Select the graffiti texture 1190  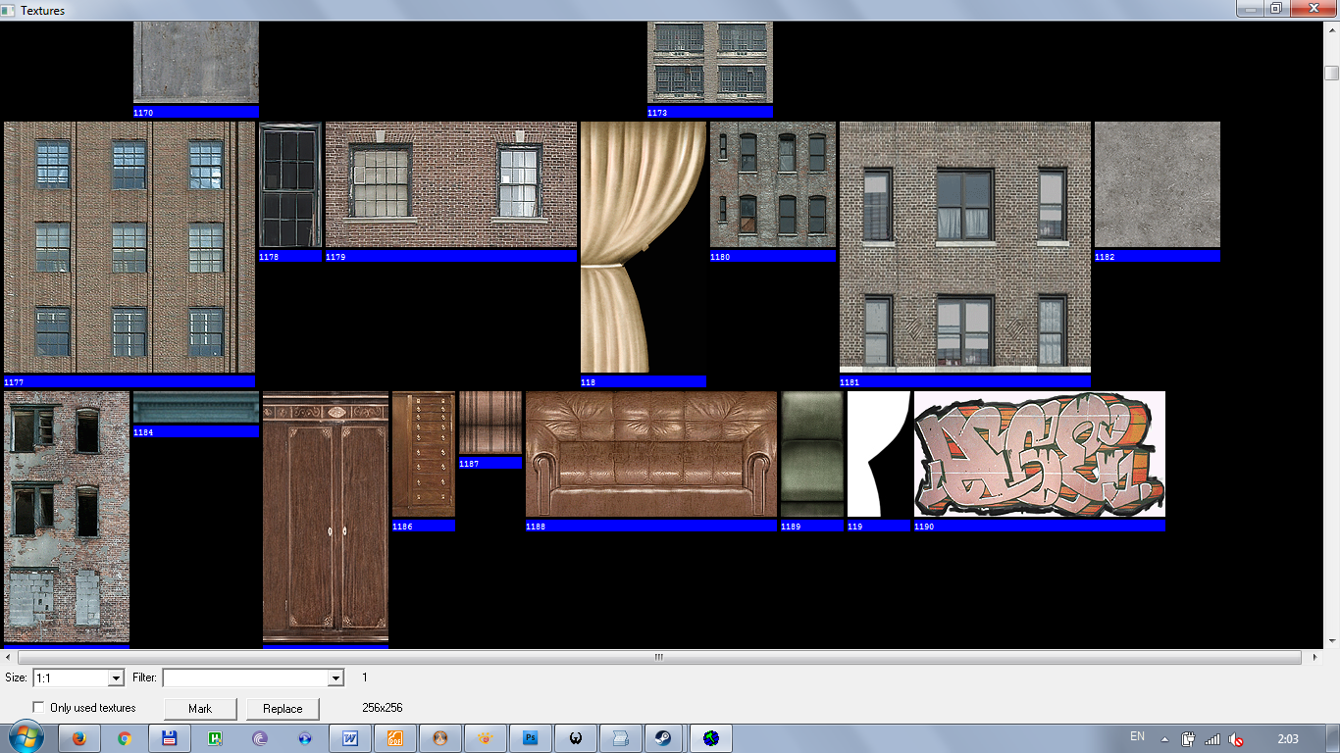[x=1040, y=454]
